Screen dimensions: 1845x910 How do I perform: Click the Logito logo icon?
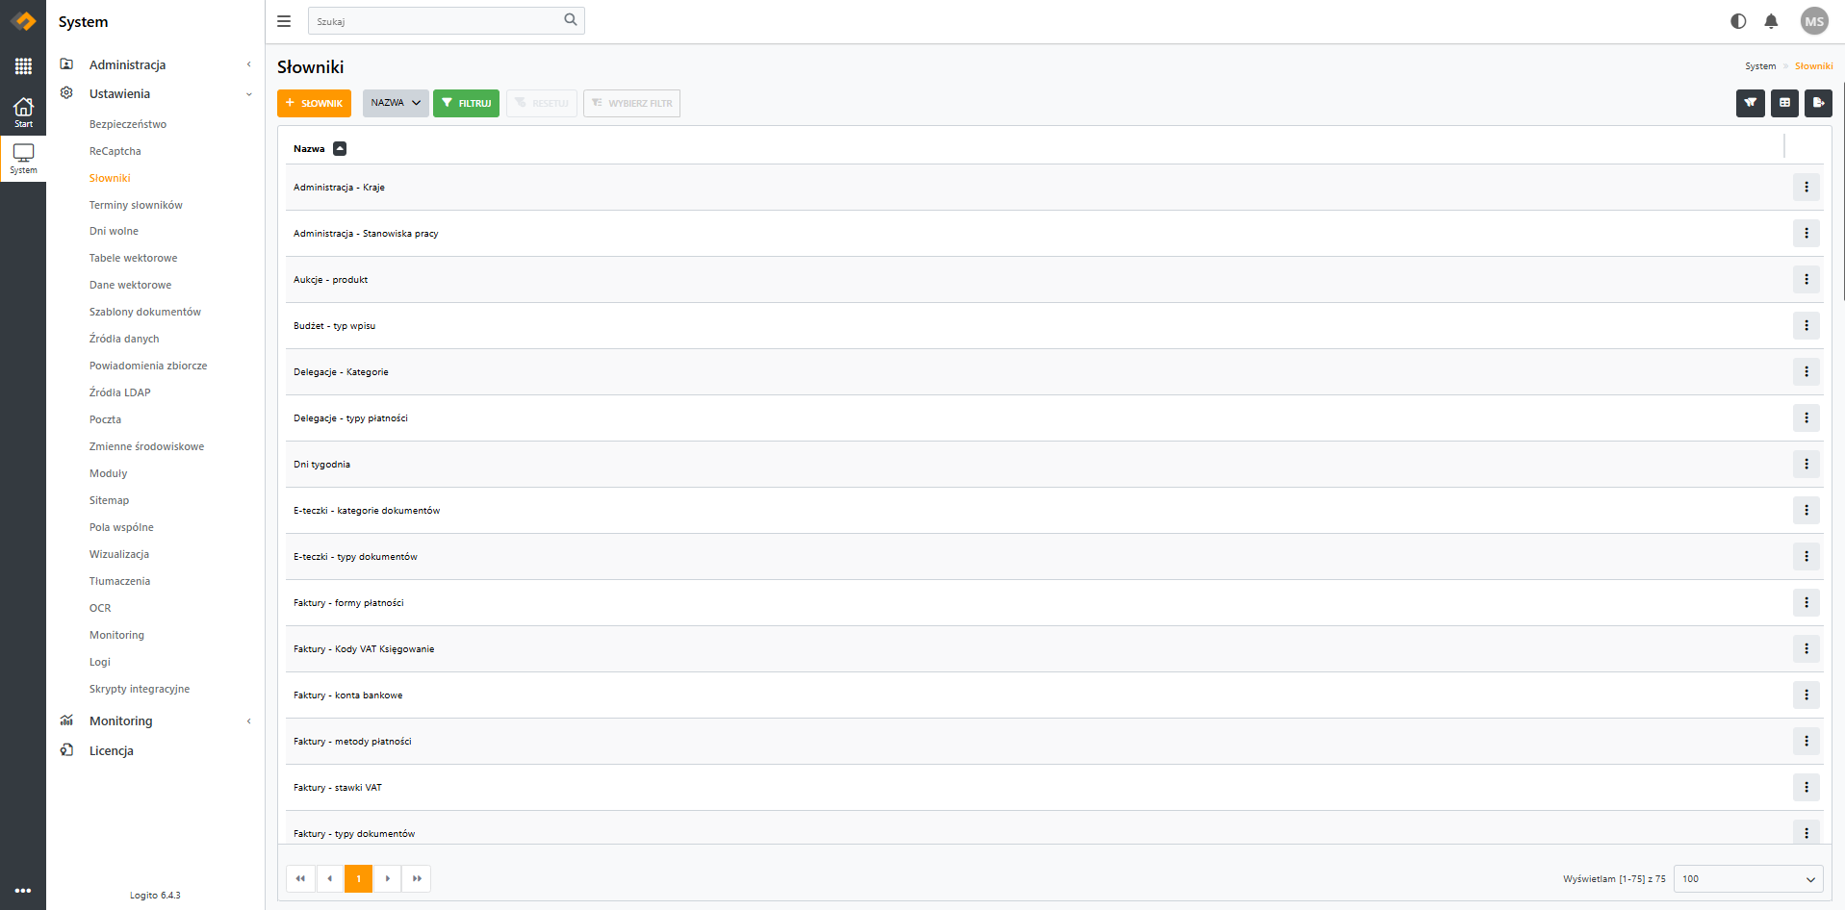[x=23, y=21]
